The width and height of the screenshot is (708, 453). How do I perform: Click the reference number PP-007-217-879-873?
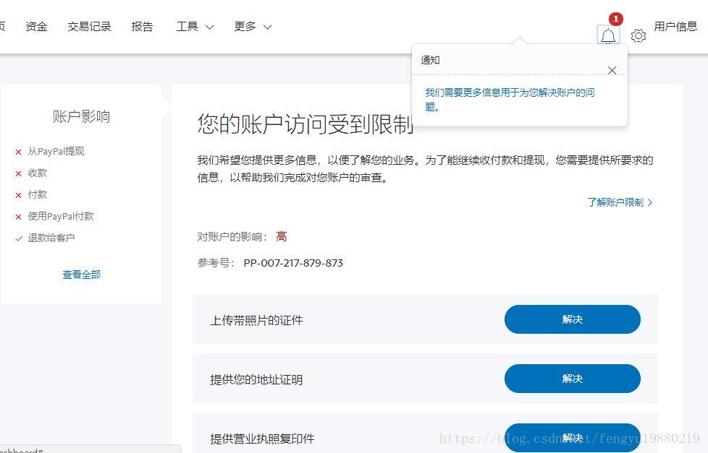[293, 263]
